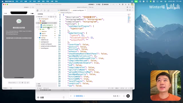Open app.json in file tree
Viewport: 183px width, 103px height.
pos(44,31)
